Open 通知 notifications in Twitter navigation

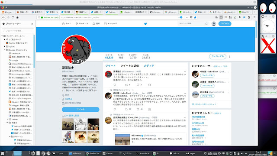pyautogui.click(x=96, y=24)
